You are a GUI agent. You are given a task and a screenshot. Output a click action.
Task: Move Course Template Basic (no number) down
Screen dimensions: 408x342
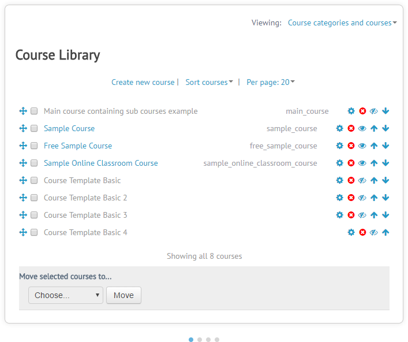coord(385,180)
